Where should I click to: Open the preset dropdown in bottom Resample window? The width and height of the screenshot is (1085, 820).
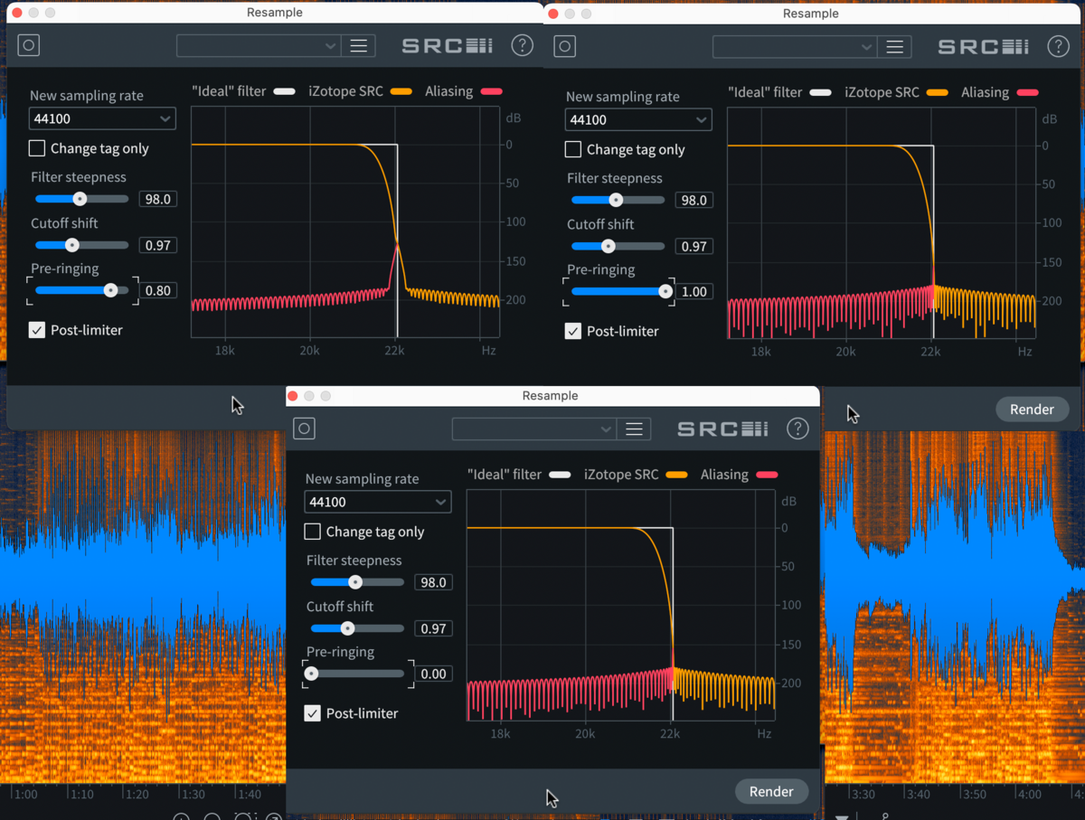(533, 429)
